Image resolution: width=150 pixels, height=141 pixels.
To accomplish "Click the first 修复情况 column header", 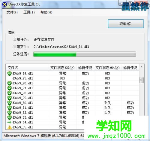I will pos(85,68).
